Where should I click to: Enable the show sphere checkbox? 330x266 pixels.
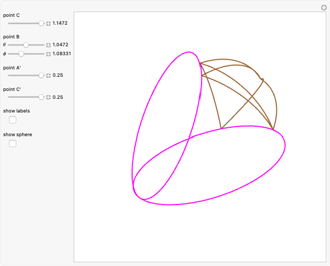tap(13, 144)
